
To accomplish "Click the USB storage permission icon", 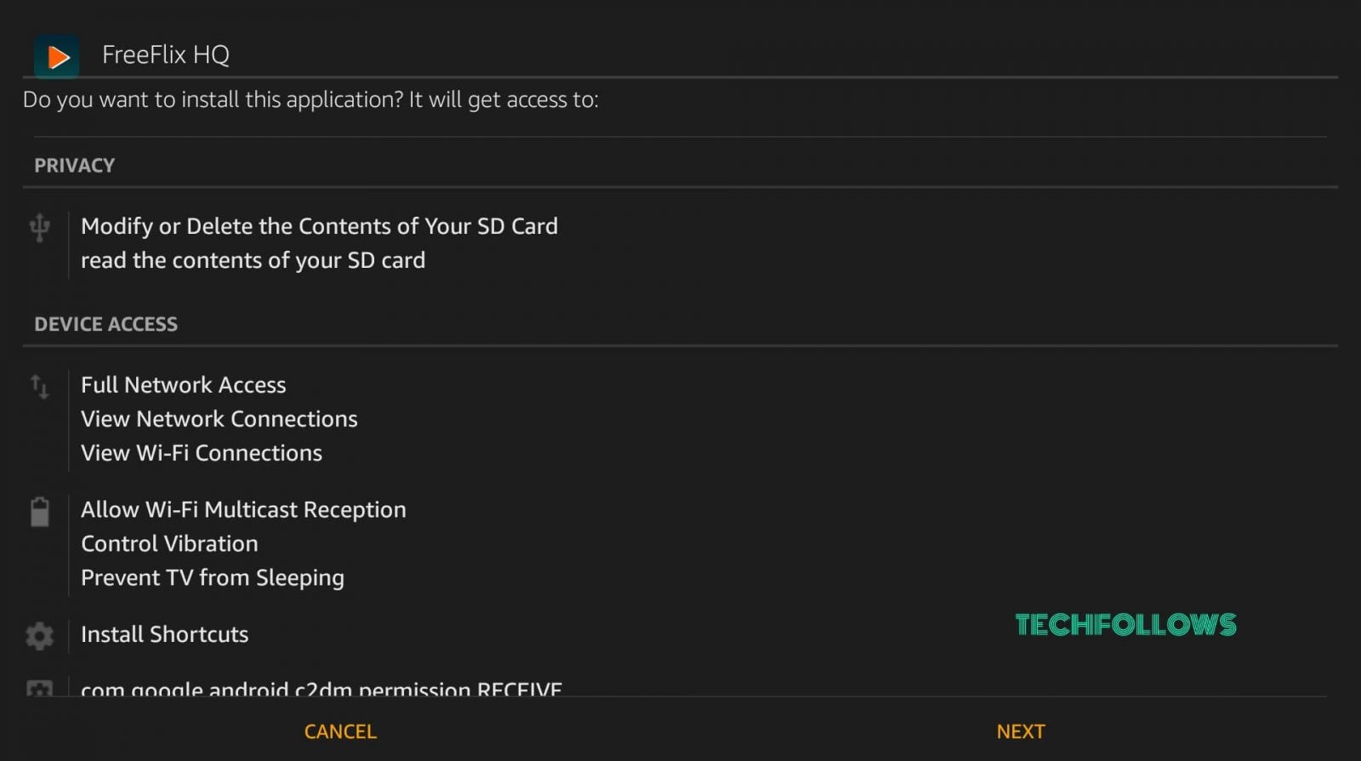I will click(39, 228).
